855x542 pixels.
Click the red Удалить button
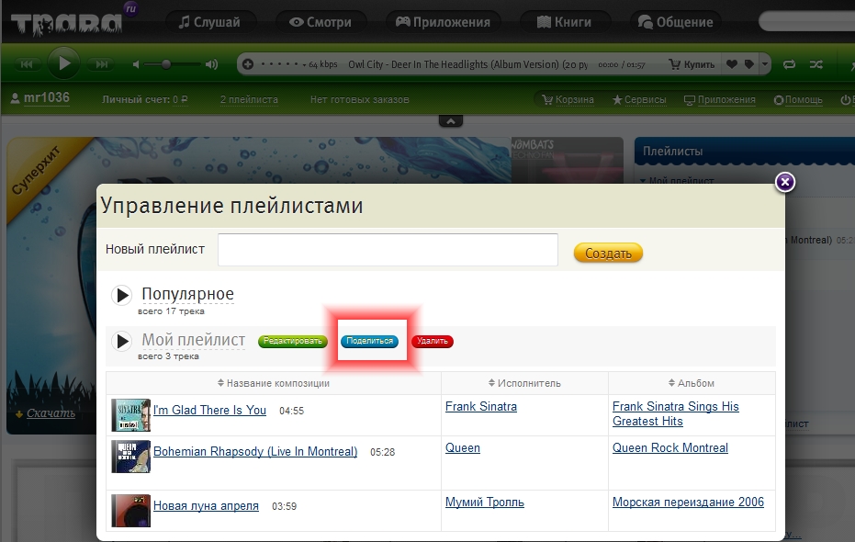pos(432,341)
